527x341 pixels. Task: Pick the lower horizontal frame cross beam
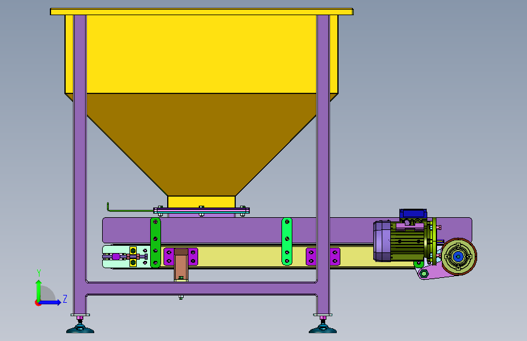201,289
